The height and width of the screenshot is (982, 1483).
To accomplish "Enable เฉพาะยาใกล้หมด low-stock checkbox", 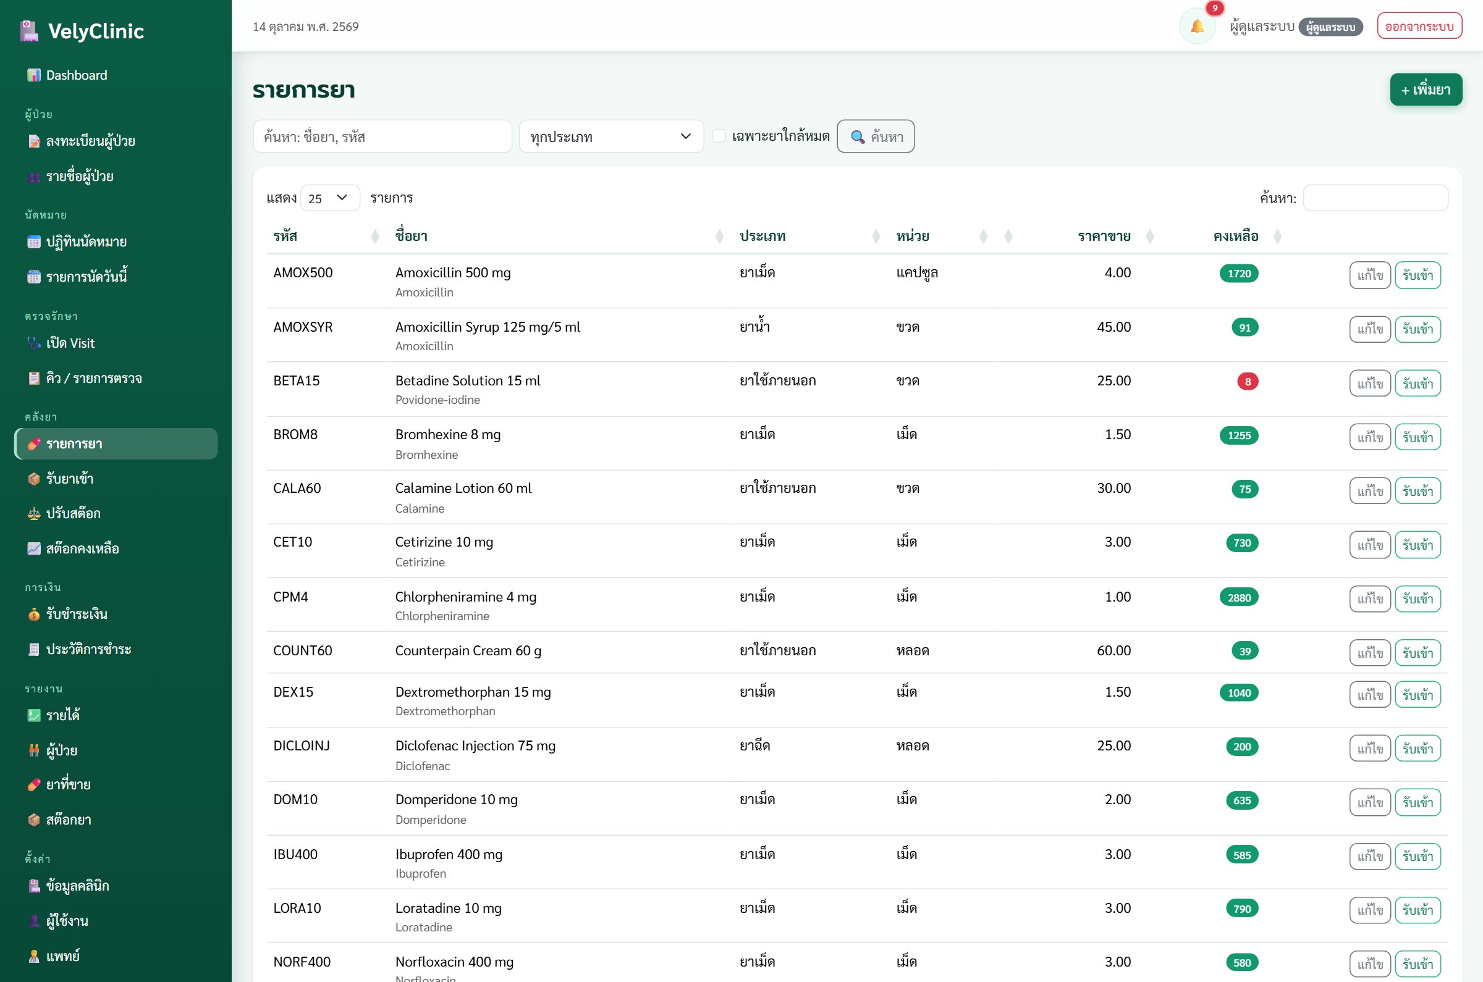I will click(x=719, y=136).
